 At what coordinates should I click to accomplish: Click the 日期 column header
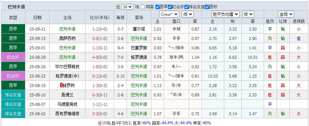37,17
